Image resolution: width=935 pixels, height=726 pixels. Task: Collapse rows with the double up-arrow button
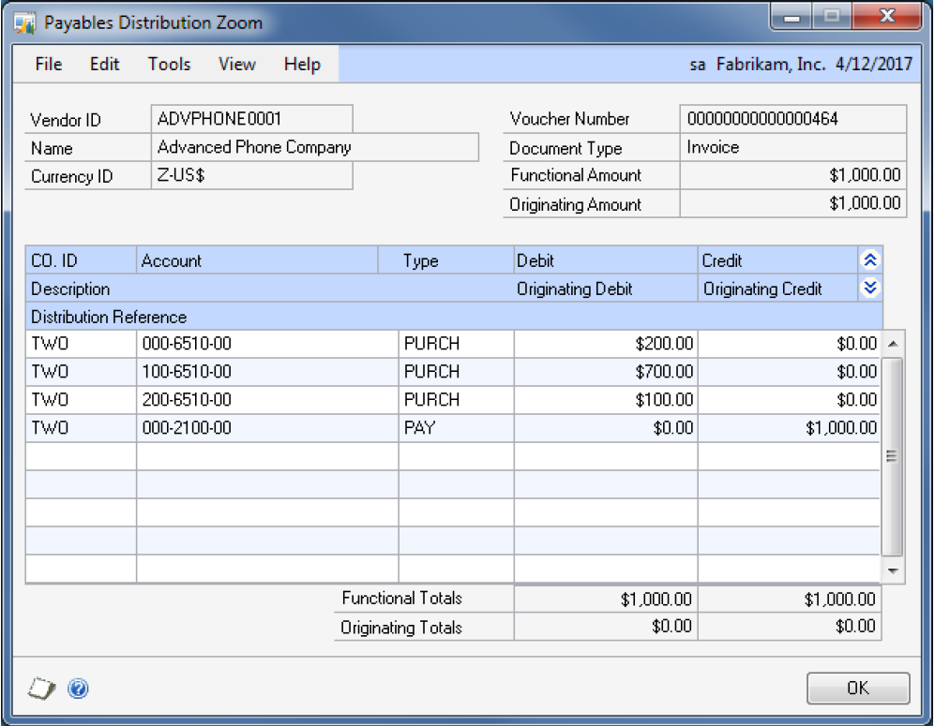click(869, 261)
